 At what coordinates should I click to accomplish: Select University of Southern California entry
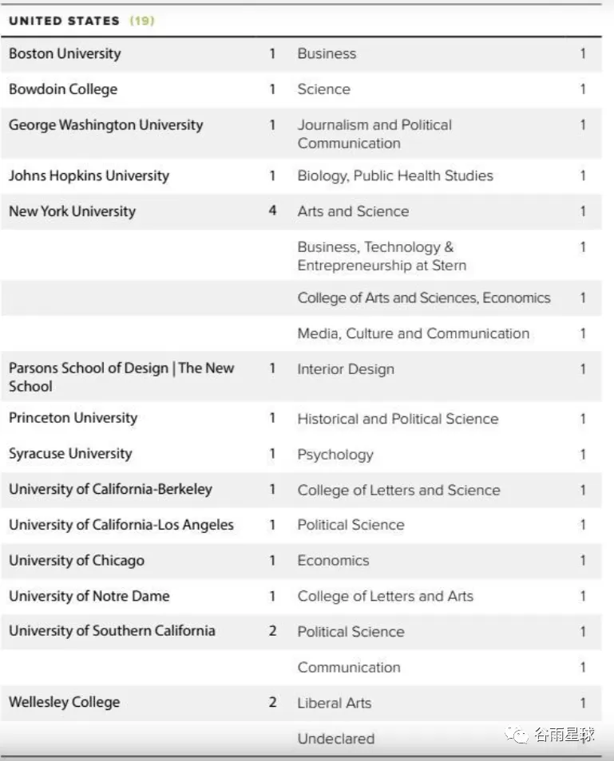112,631
